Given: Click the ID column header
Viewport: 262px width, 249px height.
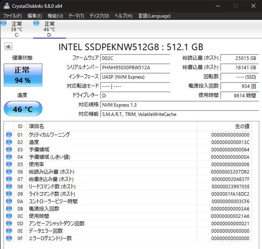Looking at the screenshot, I should pos(20,126).
